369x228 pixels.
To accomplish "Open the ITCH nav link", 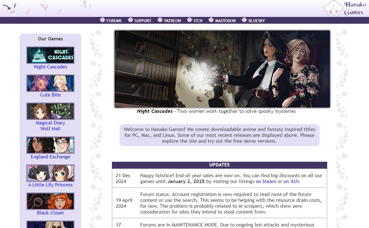I will (198, 21).
